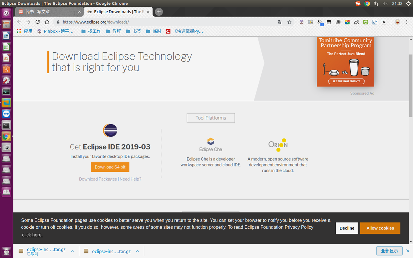Bookmark this page with the star icon
This screenshot has height=258, width=413.
pyautogui.click(x=289, y=22)
